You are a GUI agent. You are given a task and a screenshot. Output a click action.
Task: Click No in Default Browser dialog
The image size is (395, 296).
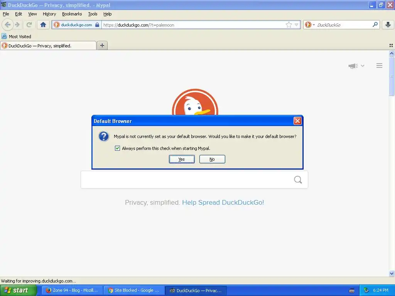pyautogui.click(x=212, y=159)
